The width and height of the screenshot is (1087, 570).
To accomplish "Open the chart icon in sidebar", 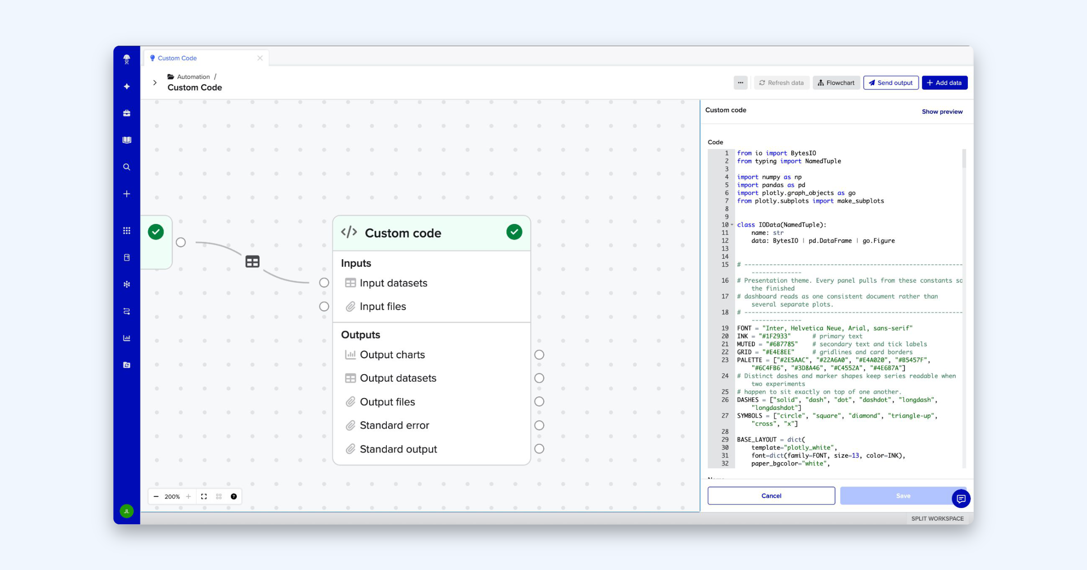I will click(127, 338).
